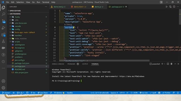
Task: Open the Source Control view
Action: click(3, 21)
